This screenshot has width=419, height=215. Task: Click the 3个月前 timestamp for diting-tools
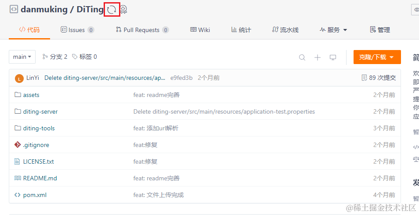pos(384,128)
